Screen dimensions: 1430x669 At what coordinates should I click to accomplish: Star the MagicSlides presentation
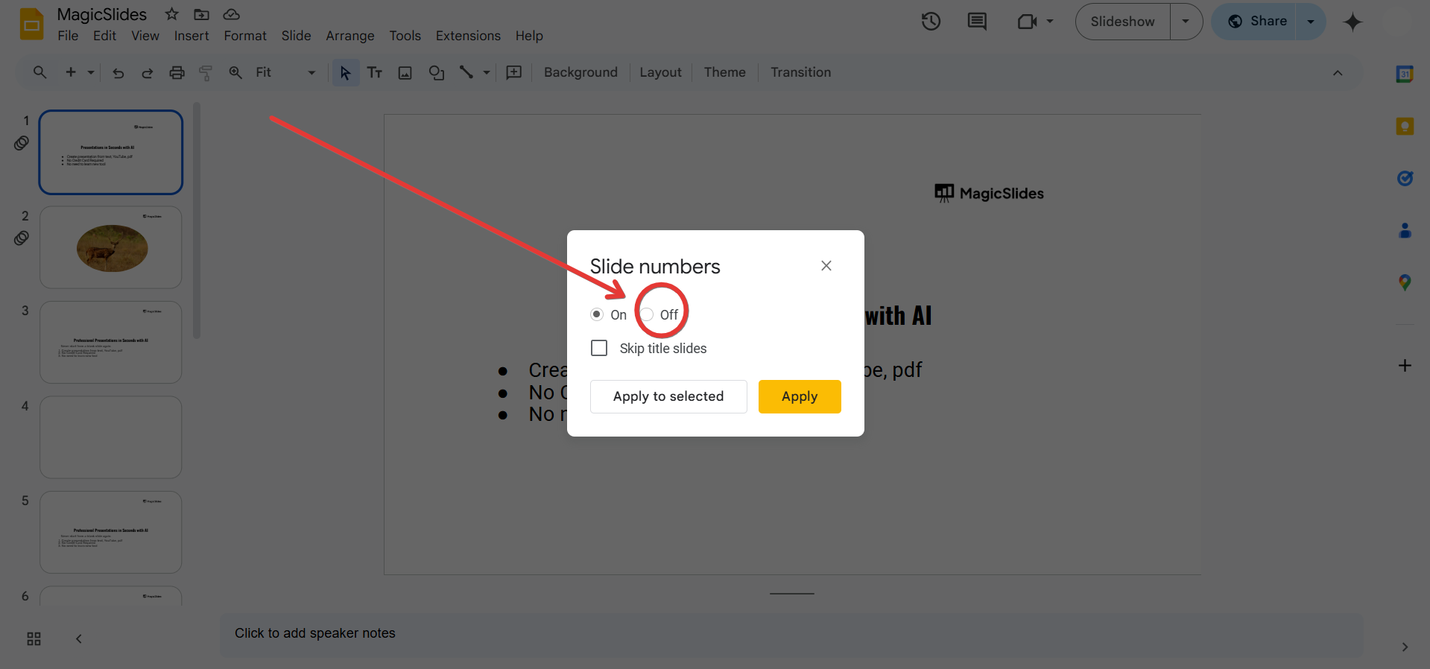pos(172,14)
